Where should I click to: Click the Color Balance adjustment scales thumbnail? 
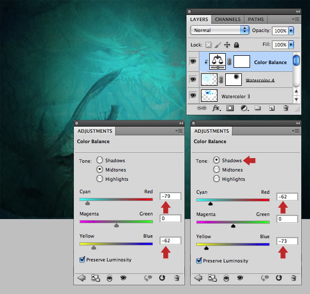tap(218, 61)
